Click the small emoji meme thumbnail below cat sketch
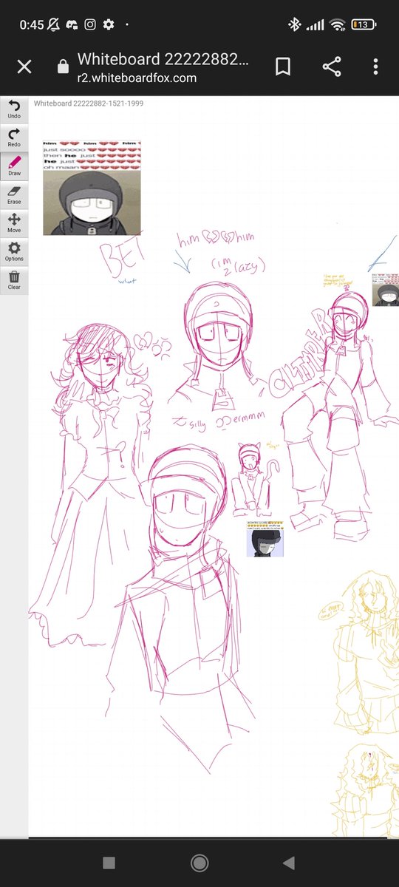Image resolution: width=399 pixels, height=887 pixels. [265, 538]
